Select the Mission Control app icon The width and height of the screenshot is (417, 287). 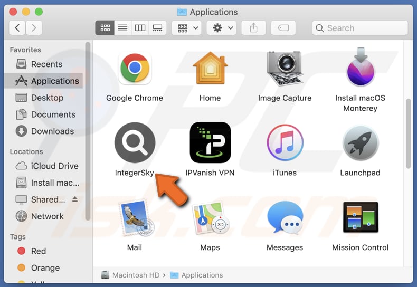[361, 217]
